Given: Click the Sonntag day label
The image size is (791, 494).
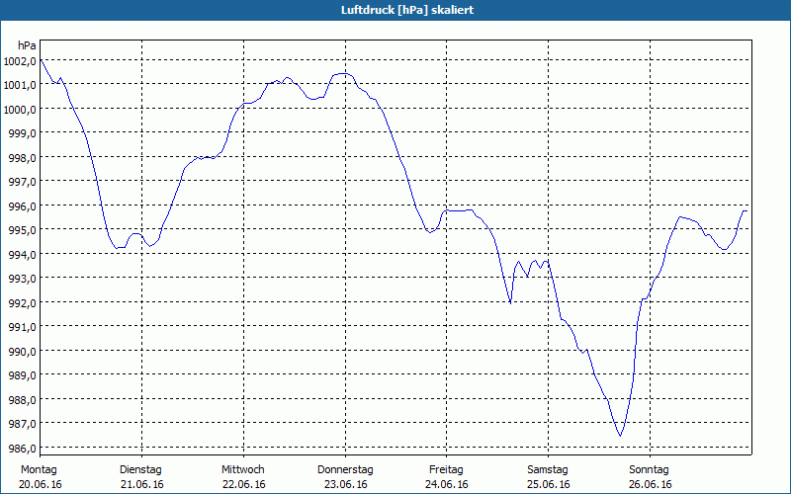Looking at the screenshot, I should click(x=649, y=470).
